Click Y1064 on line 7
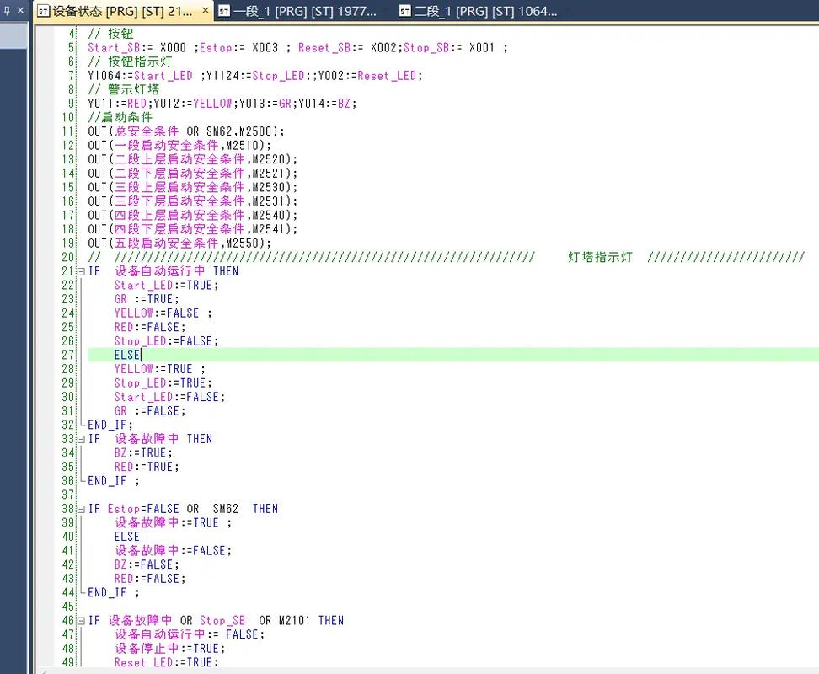Screen dimensions: 819x674 [104, 76]
